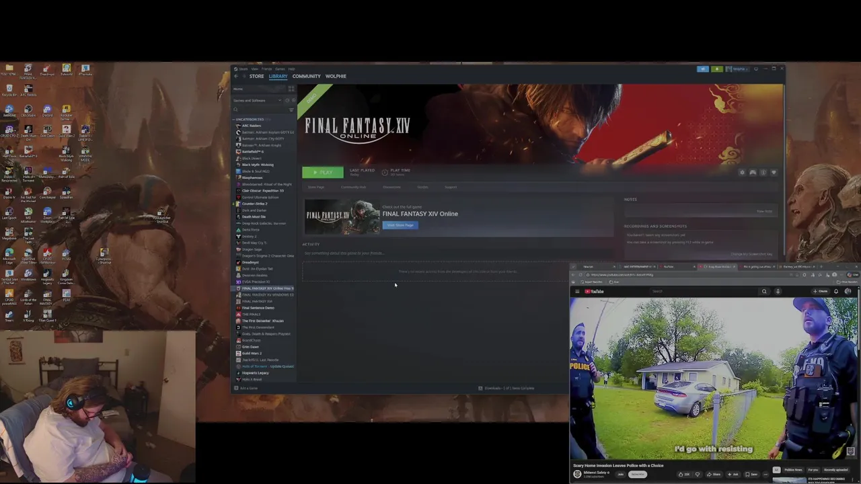Screen dimensions: 861x484
Task: Click the Visit Store Page button
Action: pos(400,225)
